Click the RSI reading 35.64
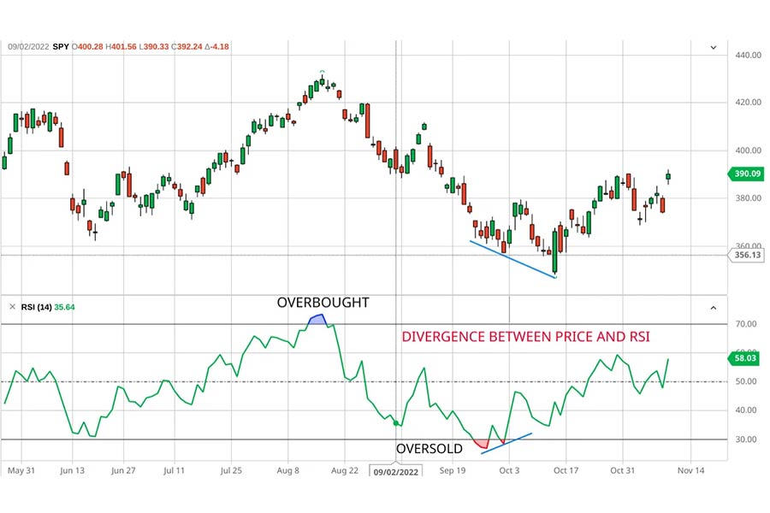770x513 pixels. coord(64,307)
